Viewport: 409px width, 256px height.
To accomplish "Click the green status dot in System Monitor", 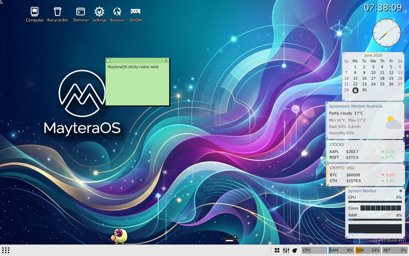I will (x=401, y=191).
